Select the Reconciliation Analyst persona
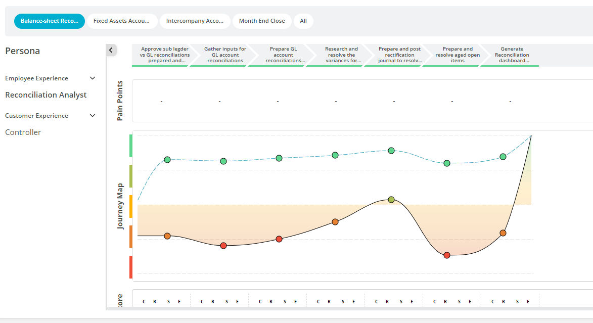 46,95
